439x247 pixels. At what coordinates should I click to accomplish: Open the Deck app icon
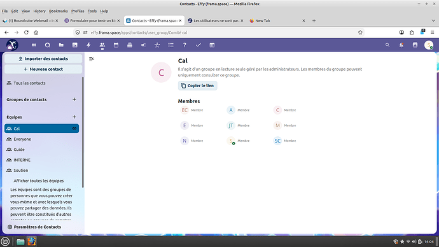pos(130,45)
